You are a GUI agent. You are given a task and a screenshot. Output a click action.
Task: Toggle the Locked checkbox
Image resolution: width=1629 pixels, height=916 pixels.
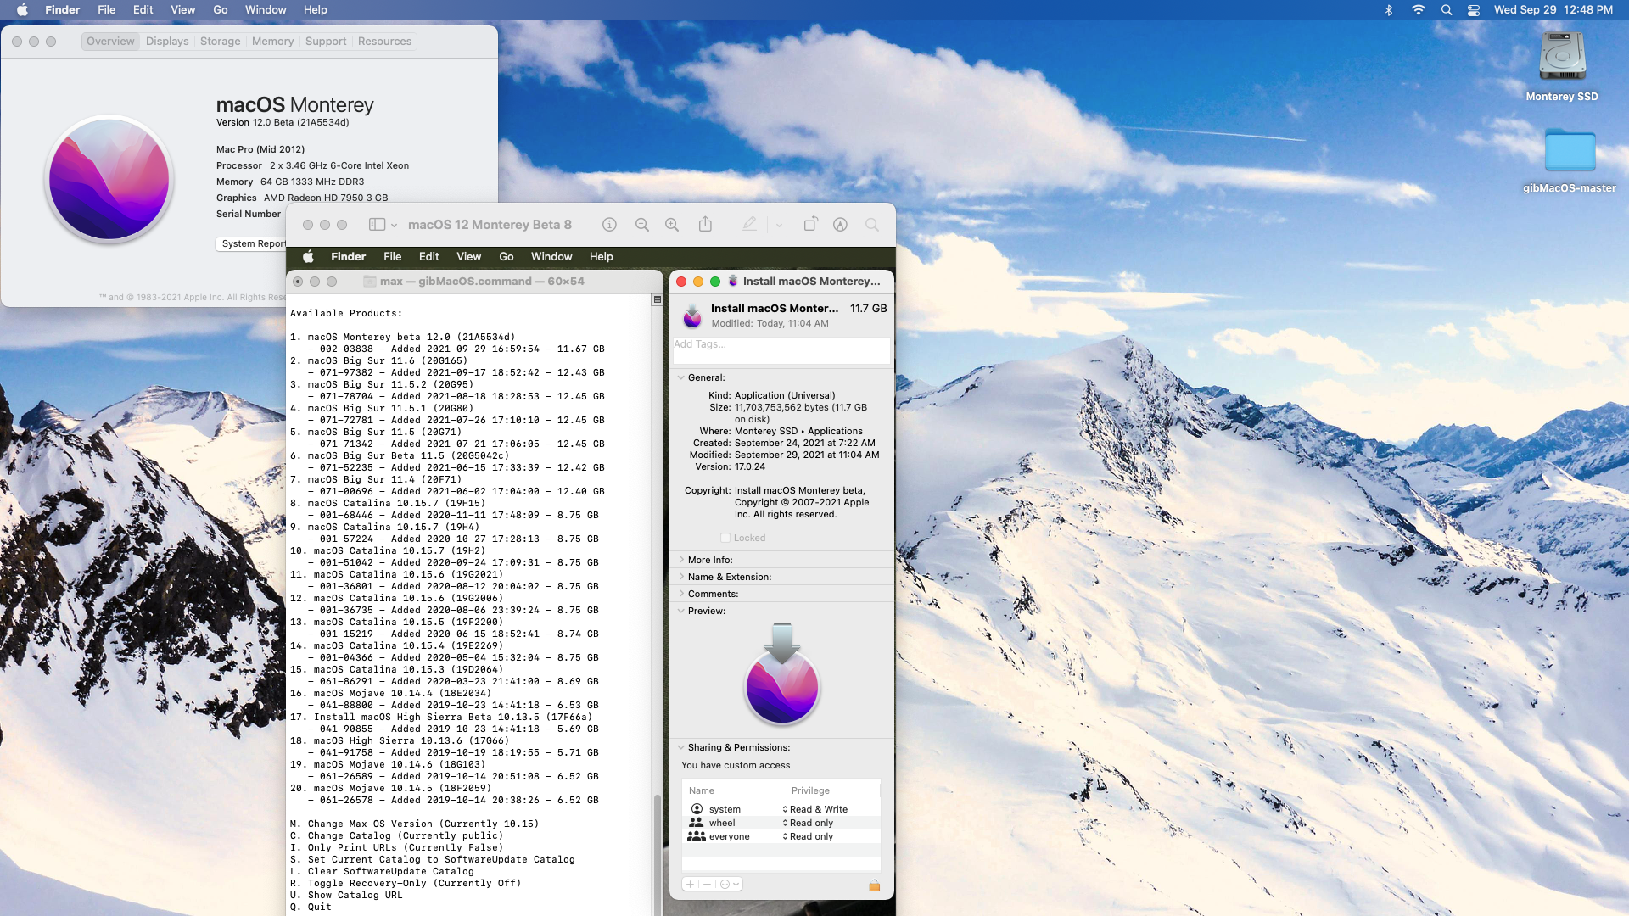725,538
